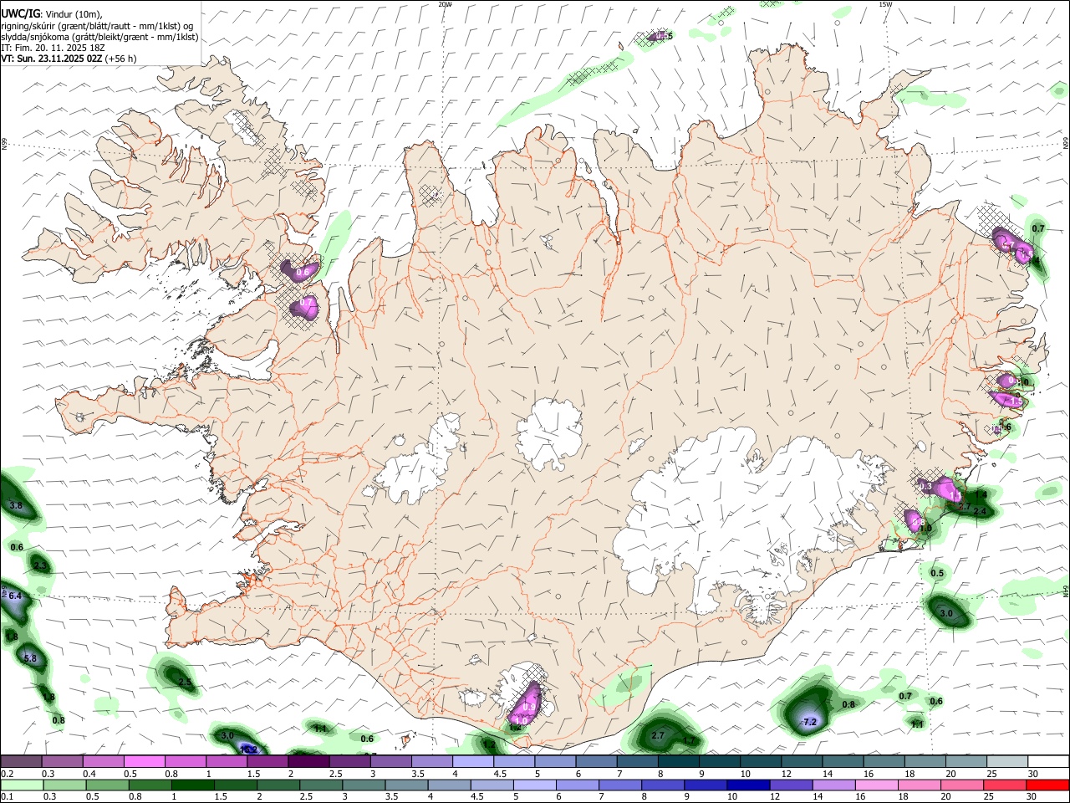
Task: Click the 'slydda/snjókoma' snow legend line
Action: [x=99, y=37]
